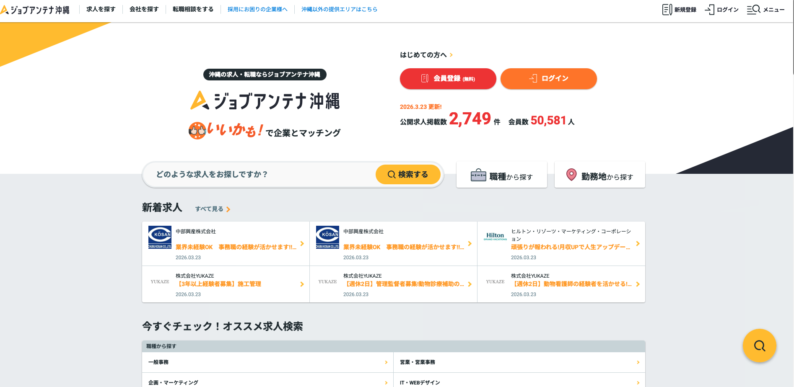Select 転職相談をする in the top navigation
This screenshot has width=794, height=387.
tap(193, 9)
